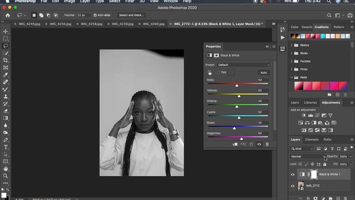Toggle Lock transparent pixels
Image resolution: width=355 pixels, height=200 pixels.
click(x=300, y=164)
